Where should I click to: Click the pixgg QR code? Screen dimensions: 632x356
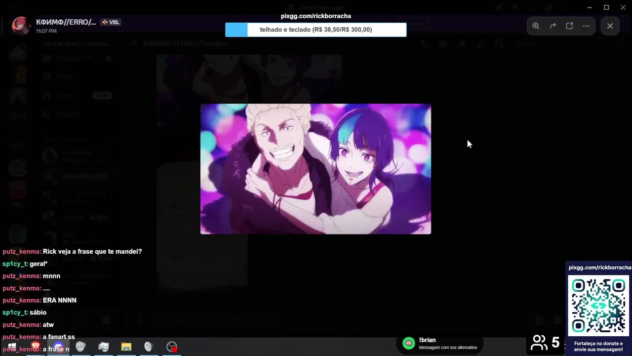pos(598,305)
